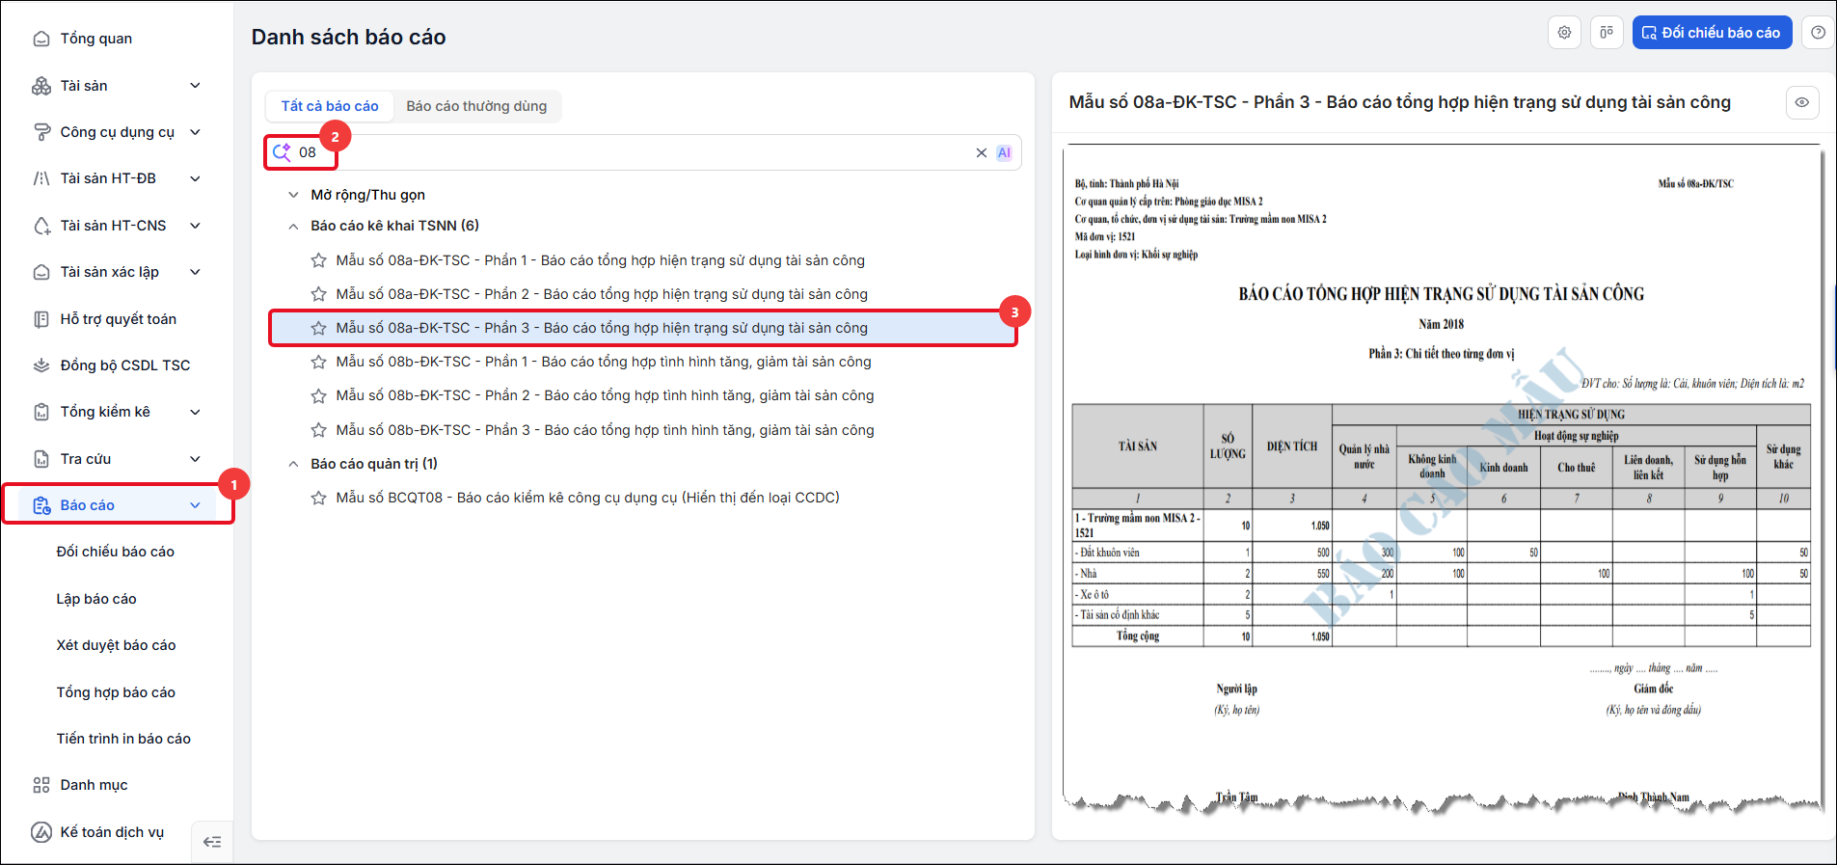Click the Tổng kiểm kê clipboard icon
Screen dimensions: 1837x865
[x=41, y=412]
